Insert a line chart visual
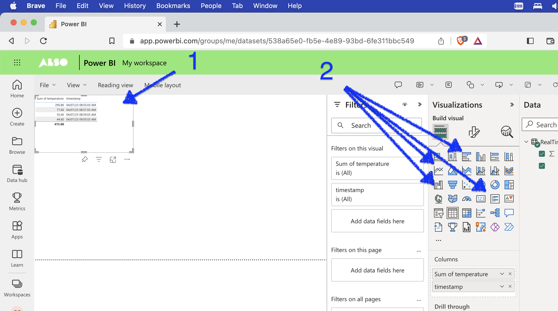 coord(439,171)
